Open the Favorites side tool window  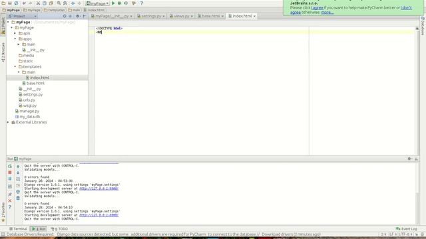3,212
